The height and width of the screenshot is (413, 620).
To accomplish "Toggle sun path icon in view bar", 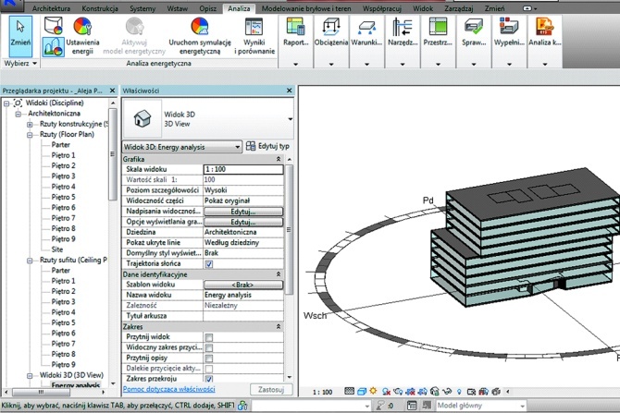I will (373, 391).
